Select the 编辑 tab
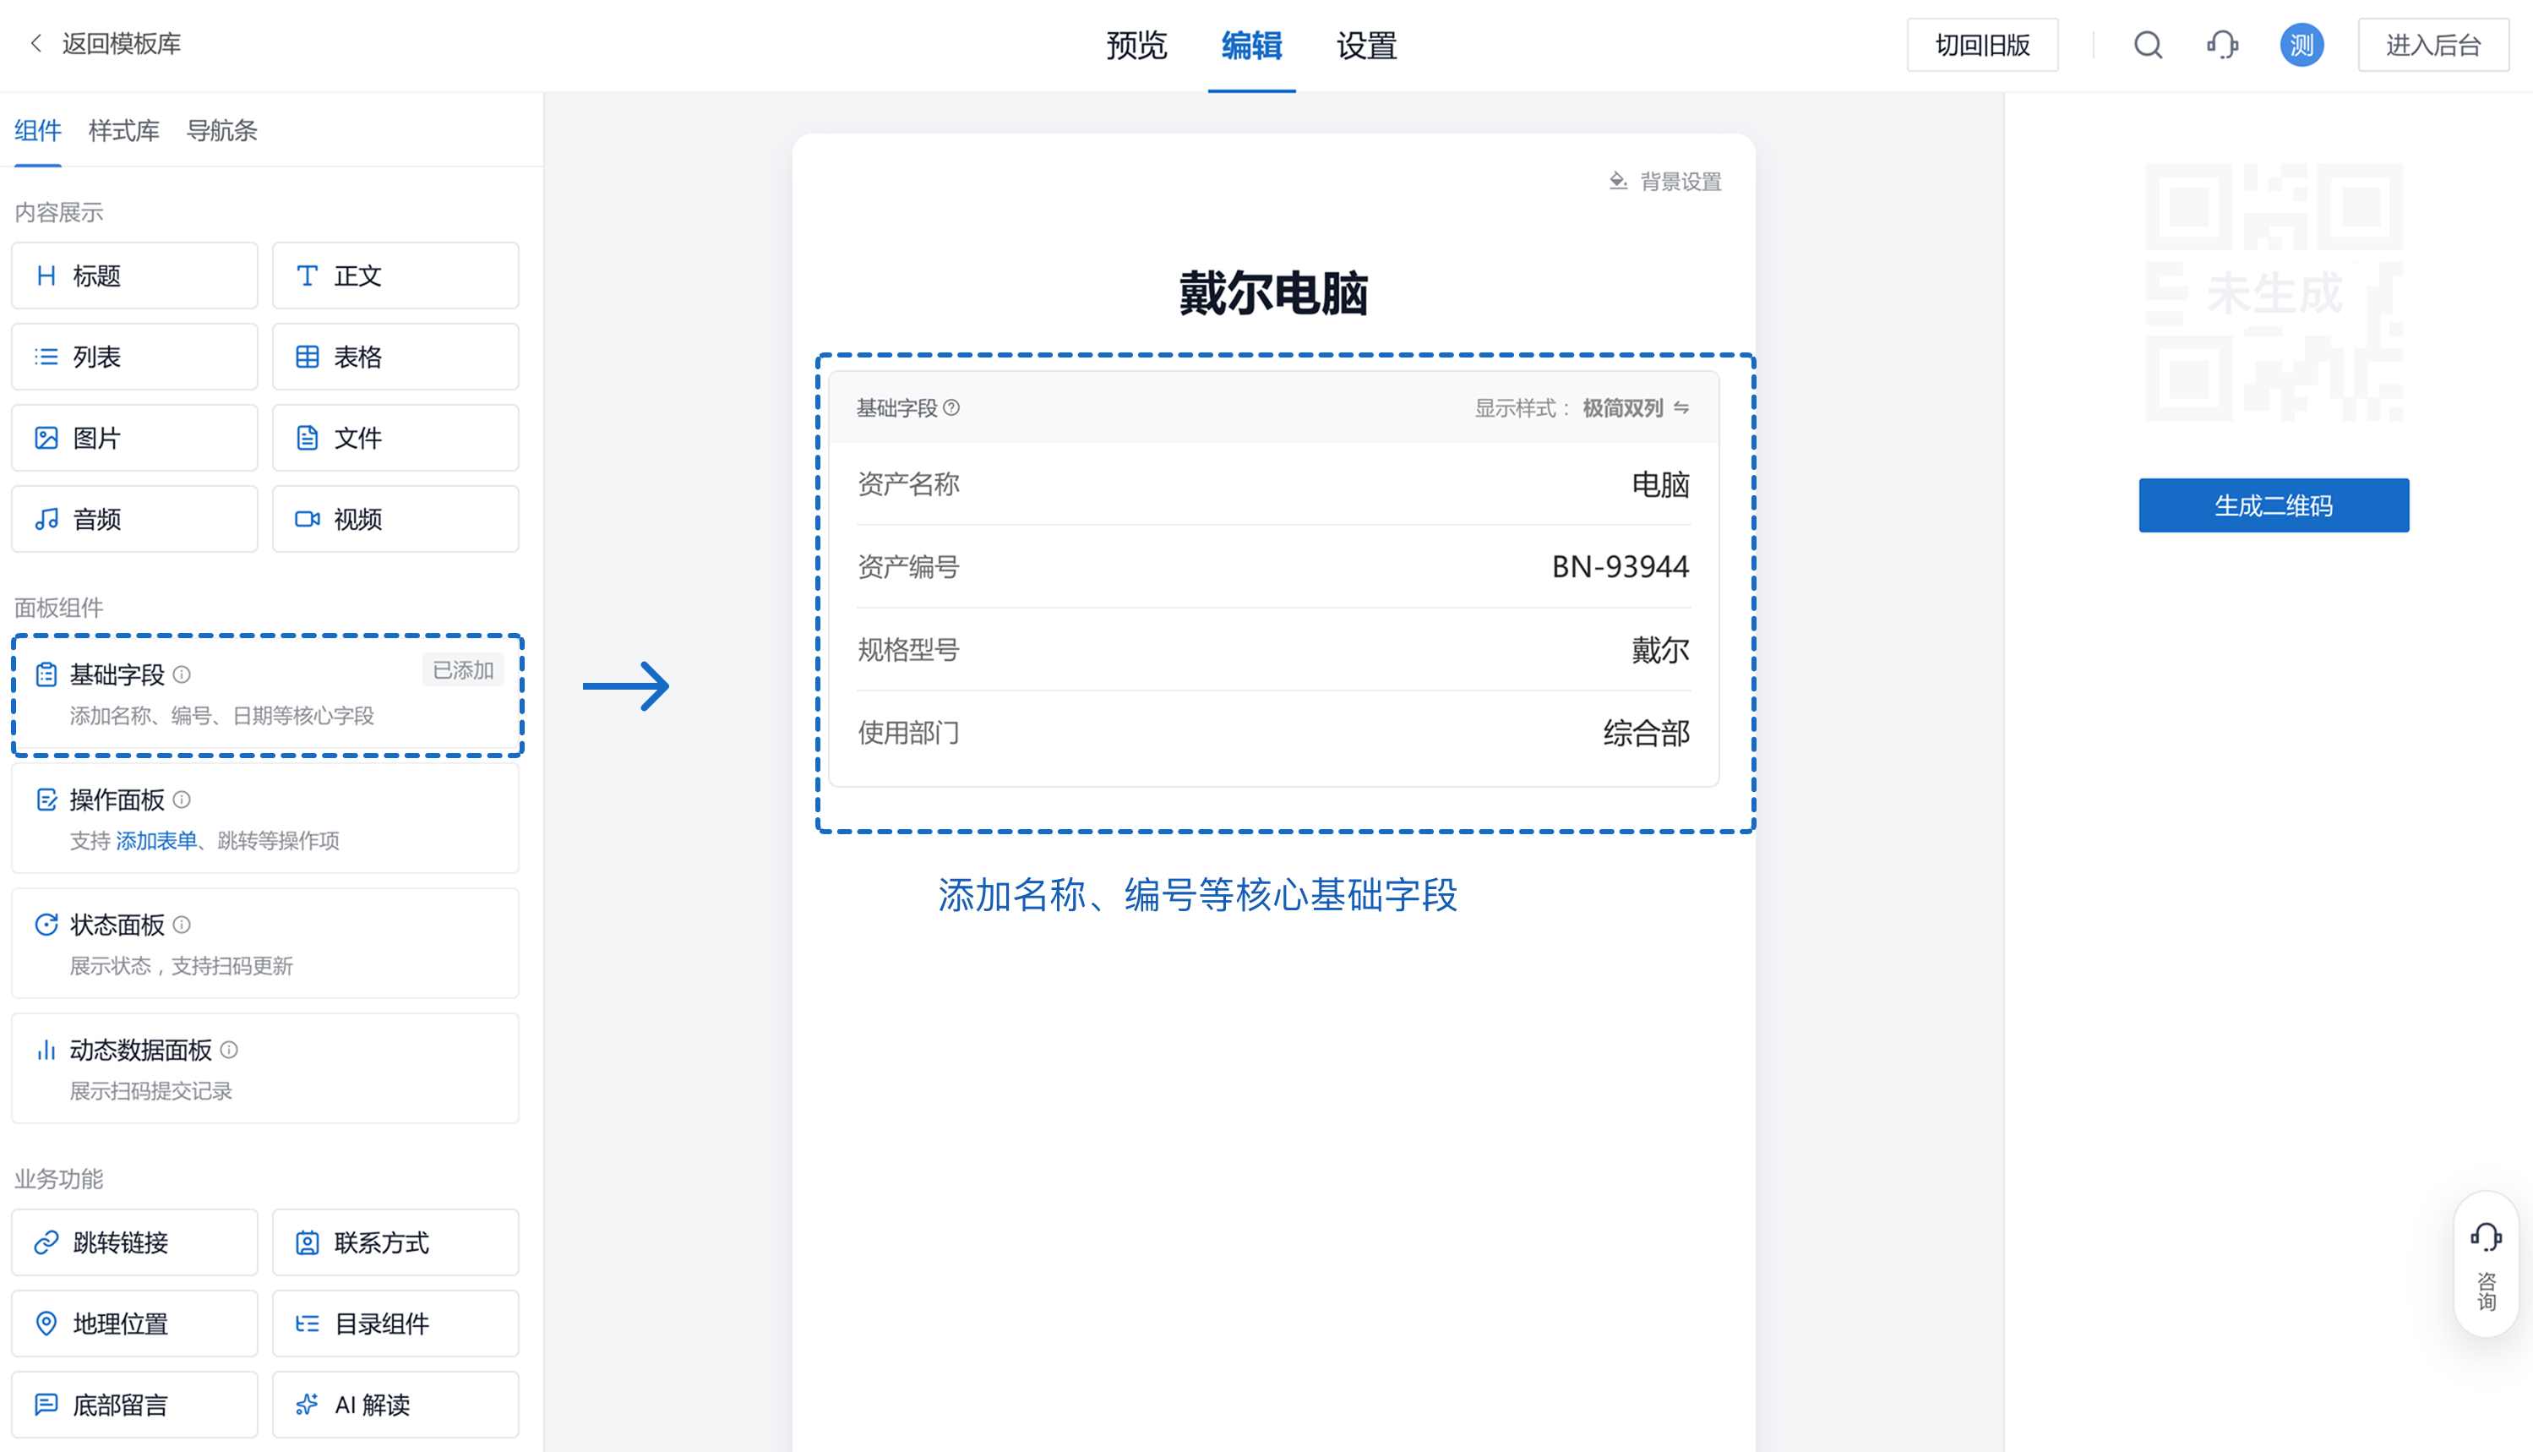Image resolution: width=2533 pixels, height=1452 pixels. click(x=1252, y=46)
